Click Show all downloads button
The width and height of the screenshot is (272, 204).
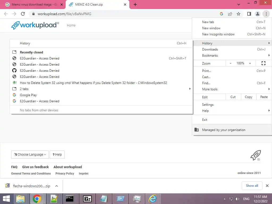(x=252, y=186)
